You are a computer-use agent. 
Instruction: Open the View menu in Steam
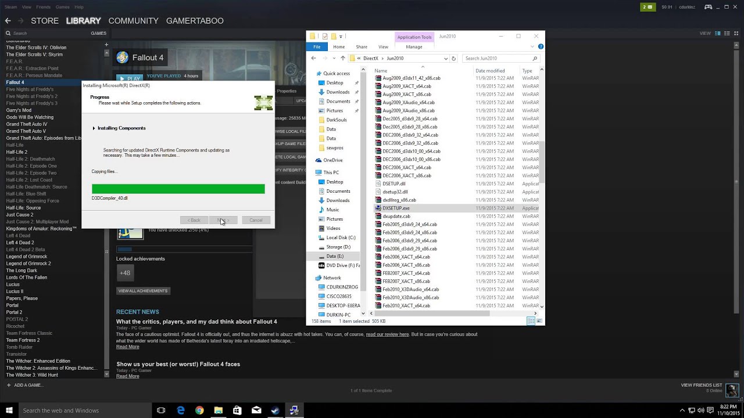27,7
